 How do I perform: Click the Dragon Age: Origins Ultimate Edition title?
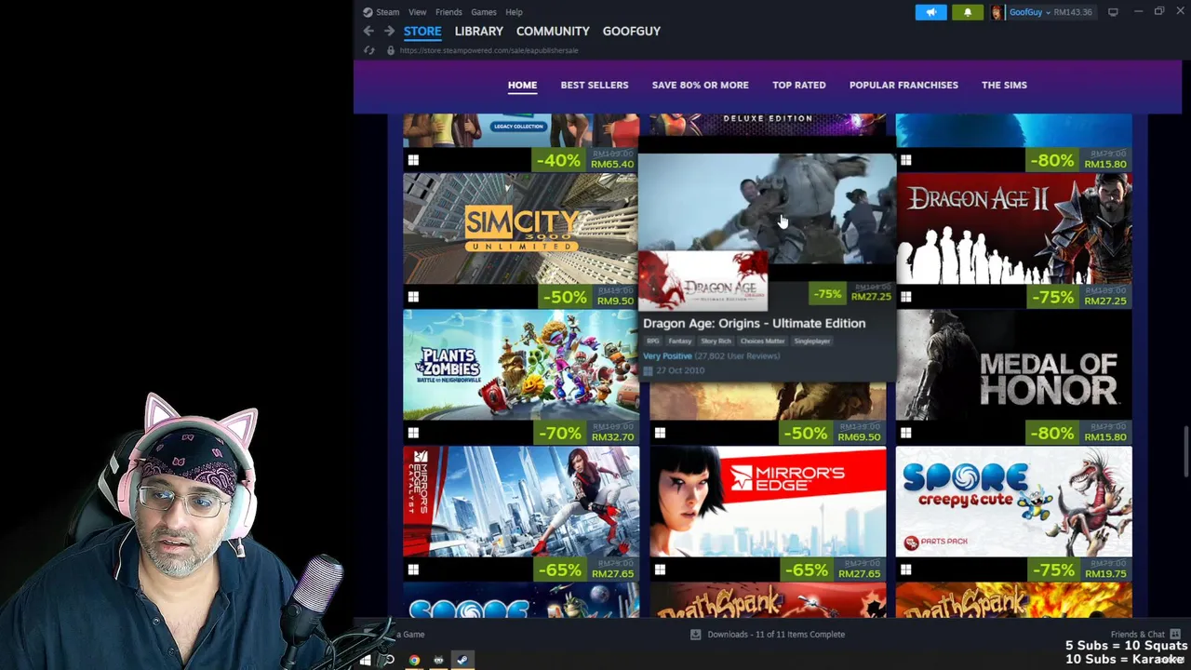754,323
